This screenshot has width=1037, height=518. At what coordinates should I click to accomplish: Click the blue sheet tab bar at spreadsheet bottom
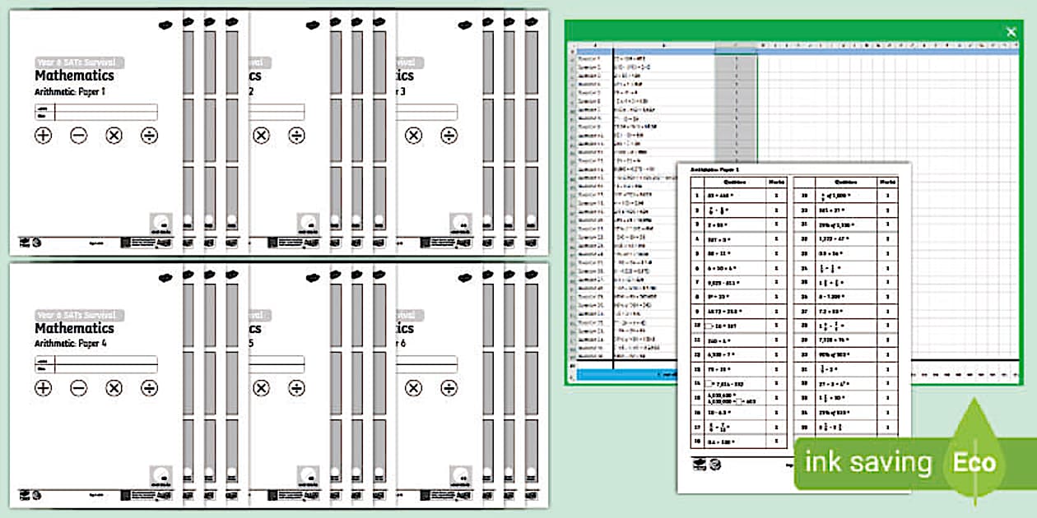click(x=625, y=375)
